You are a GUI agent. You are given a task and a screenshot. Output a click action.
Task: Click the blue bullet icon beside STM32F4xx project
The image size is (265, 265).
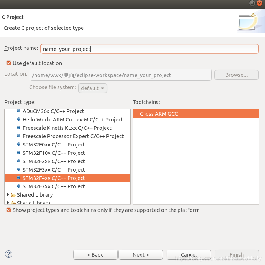point(19,178)
